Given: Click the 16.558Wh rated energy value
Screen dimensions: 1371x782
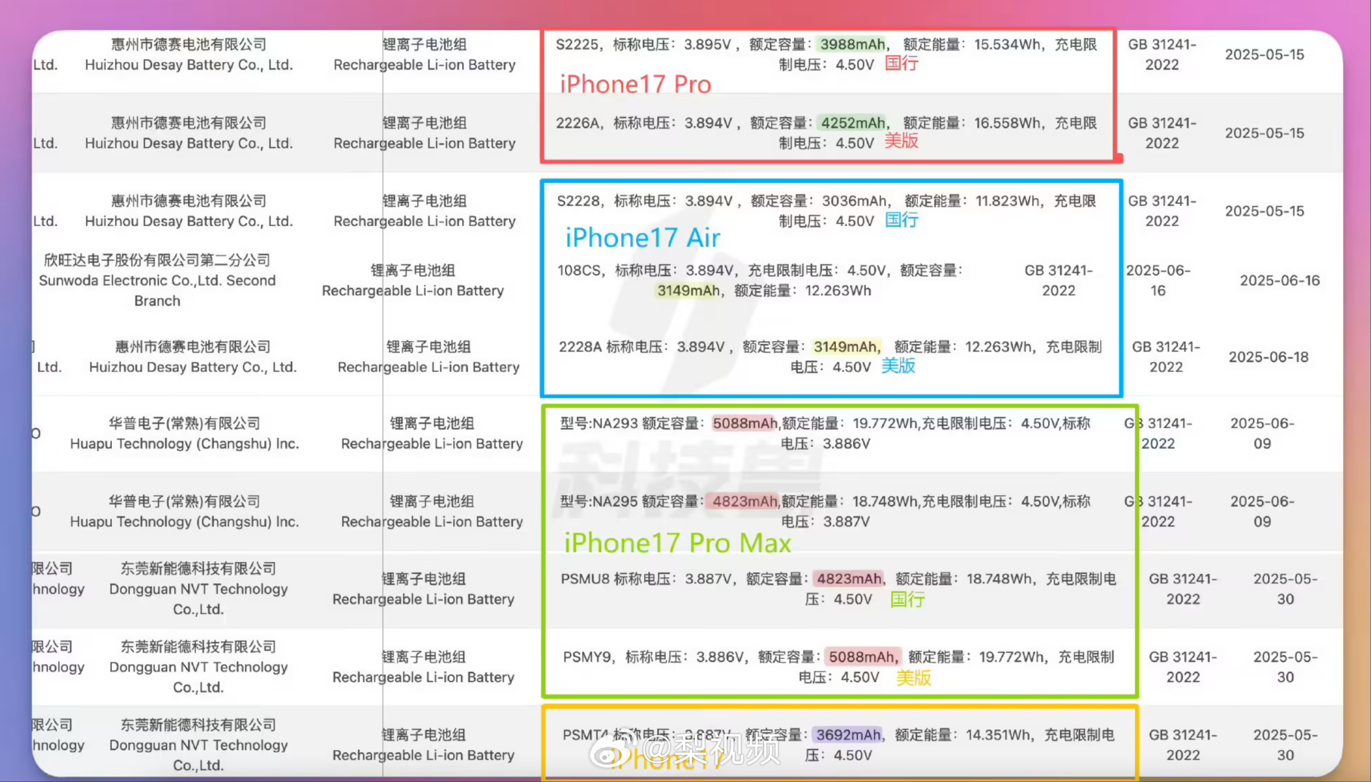Looking at the screenshot, I should pyautogui.click(x=1007, y=123).
